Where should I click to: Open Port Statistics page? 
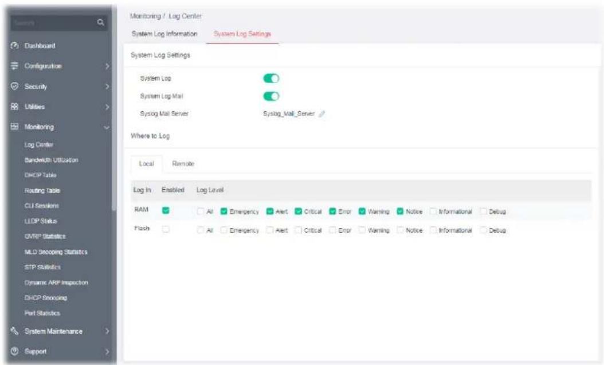[42, 313]
